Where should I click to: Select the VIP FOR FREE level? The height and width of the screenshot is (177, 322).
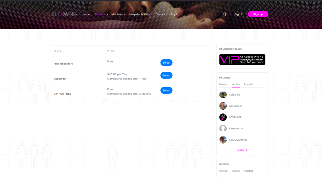click(x=166, y=90)
